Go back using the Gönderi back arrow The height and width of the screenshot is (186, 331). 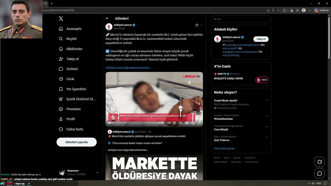tap(107, 18)
